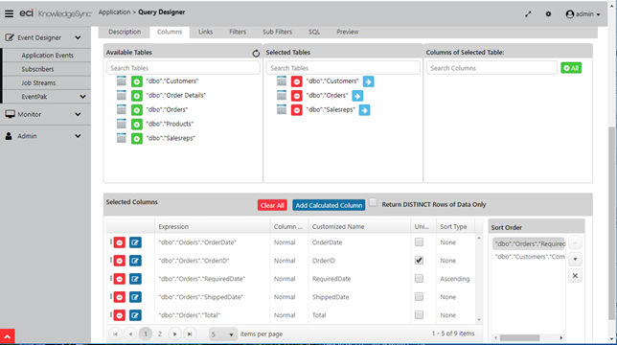
Task: Edit the OrderDate selected column
Action: tap(135, 242)
